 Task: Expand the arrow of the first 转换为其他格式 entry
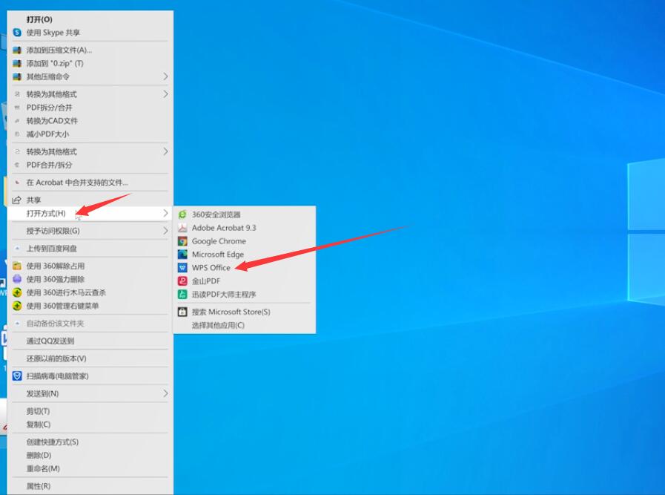pyautogui.click(x=165, y=94)
